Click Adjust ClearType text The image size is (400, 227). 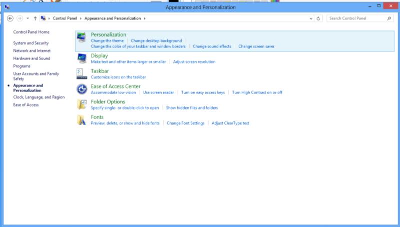[x=230, y=123]
